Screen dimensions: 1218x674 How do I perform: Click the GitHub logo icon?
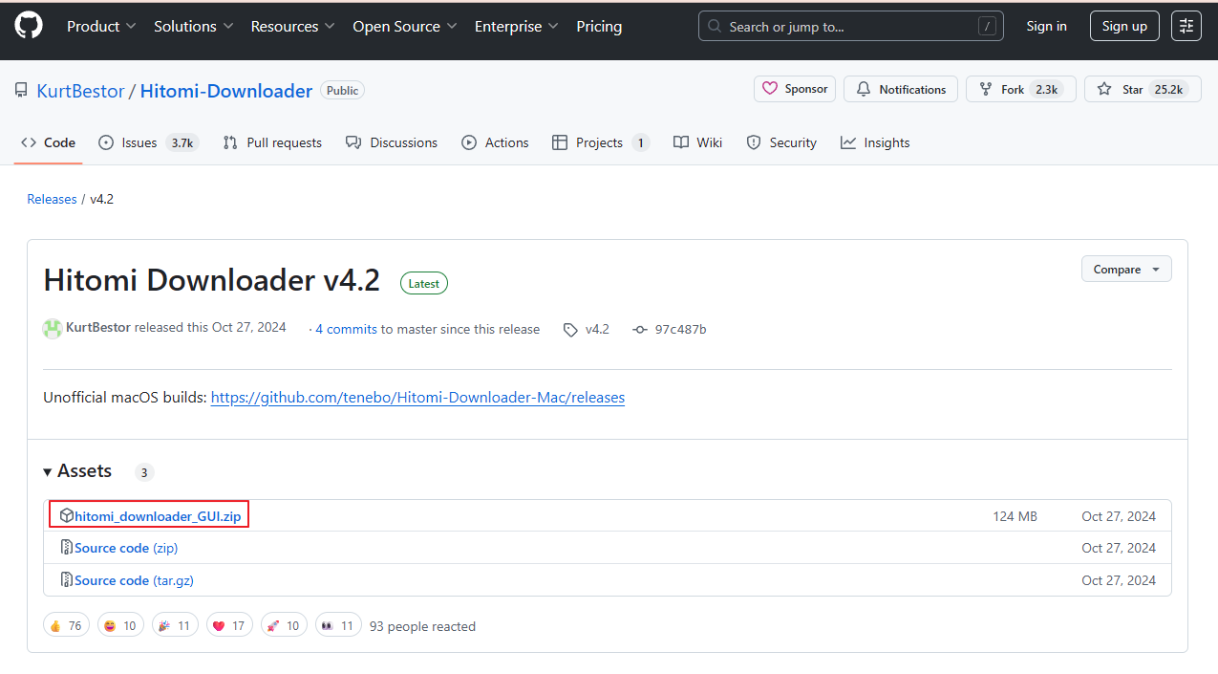point(29,26)
